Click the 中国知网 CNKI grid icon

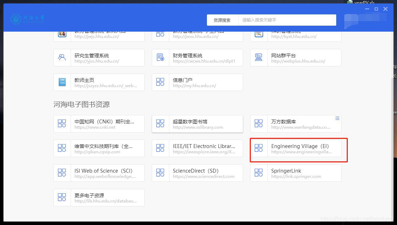[62, 124]
